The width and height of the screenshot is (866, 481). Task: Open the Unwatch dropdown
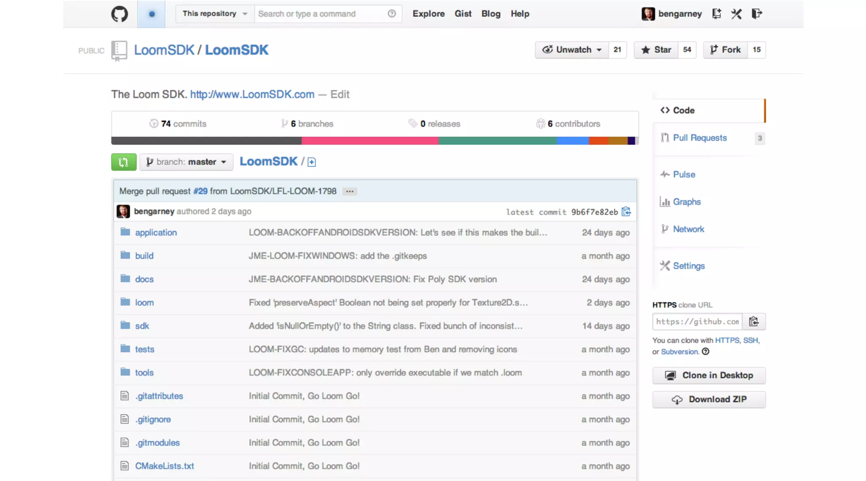click(572, 50)
